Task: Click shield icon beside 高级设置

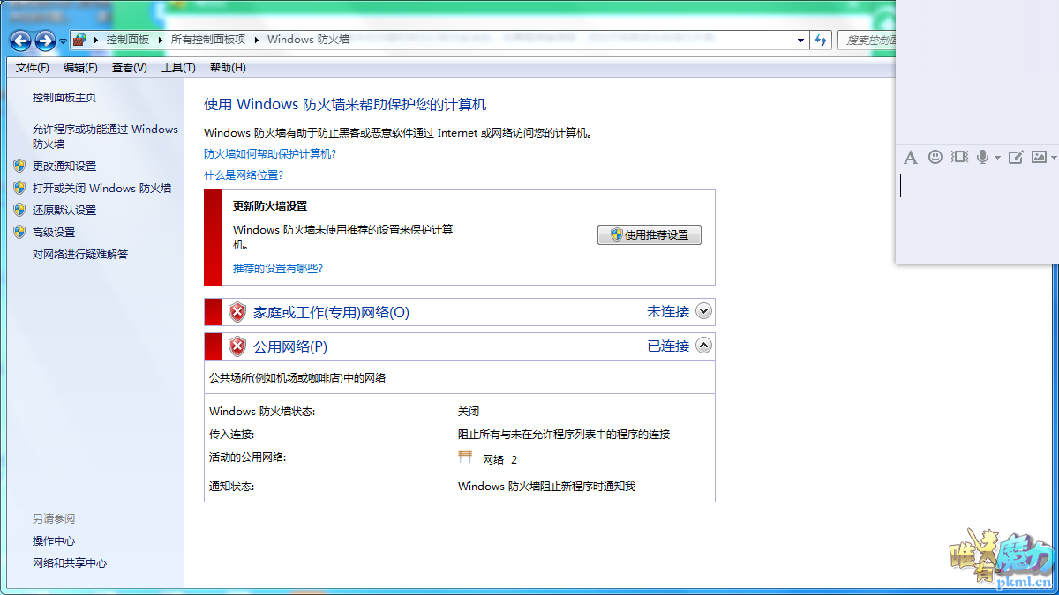Action: (x=19, y=232)
